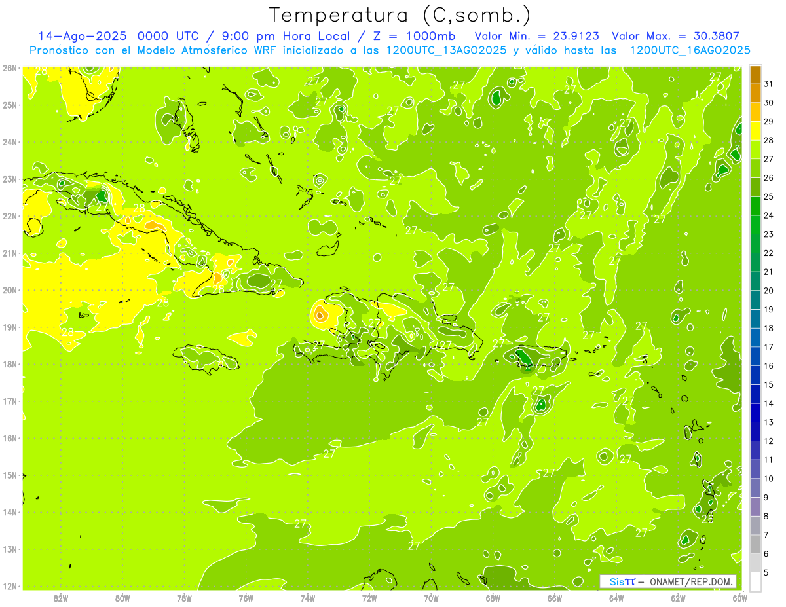Click the legend value '31'
This screenshot has width=786, height=607.
coord(769,84)
